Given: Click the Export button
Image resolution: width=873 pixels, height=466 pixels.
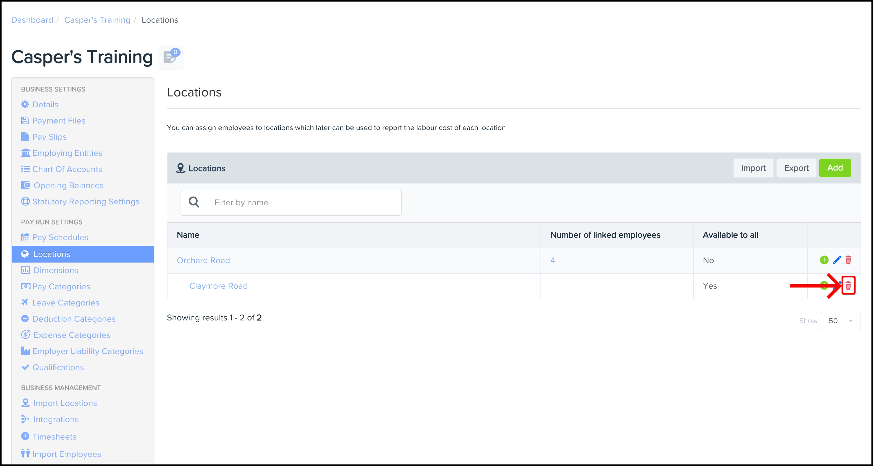Looking at the screenshot, I should tap(796, 168).
